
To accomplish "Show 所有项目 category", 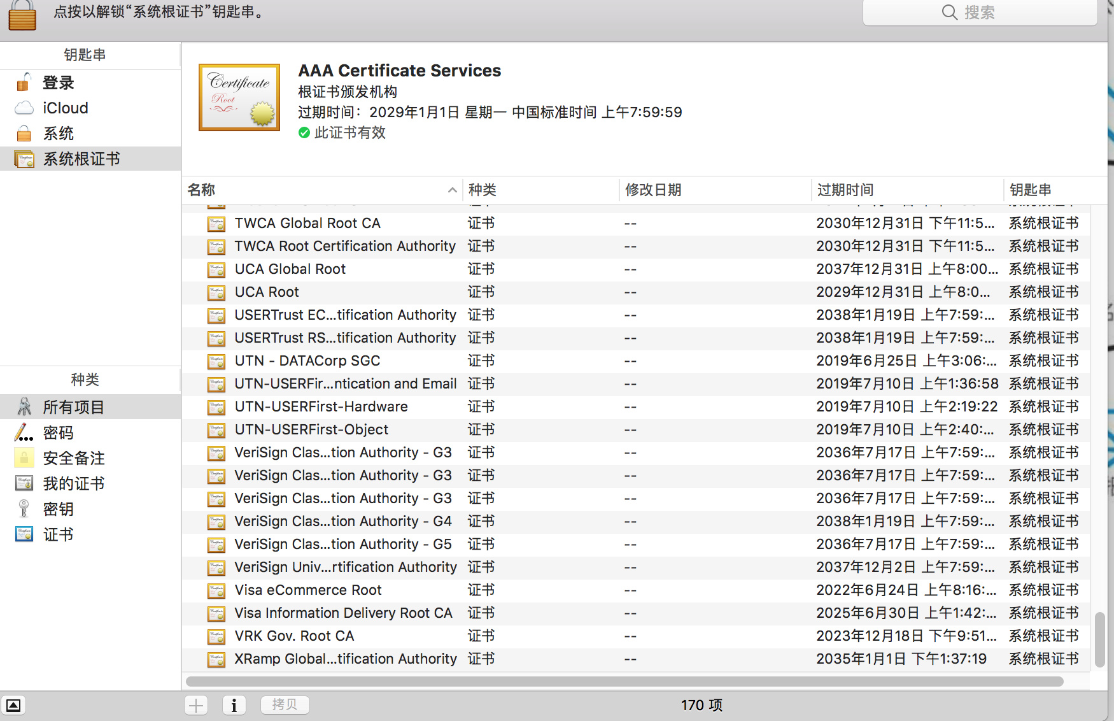I will [x=90, y=407].
